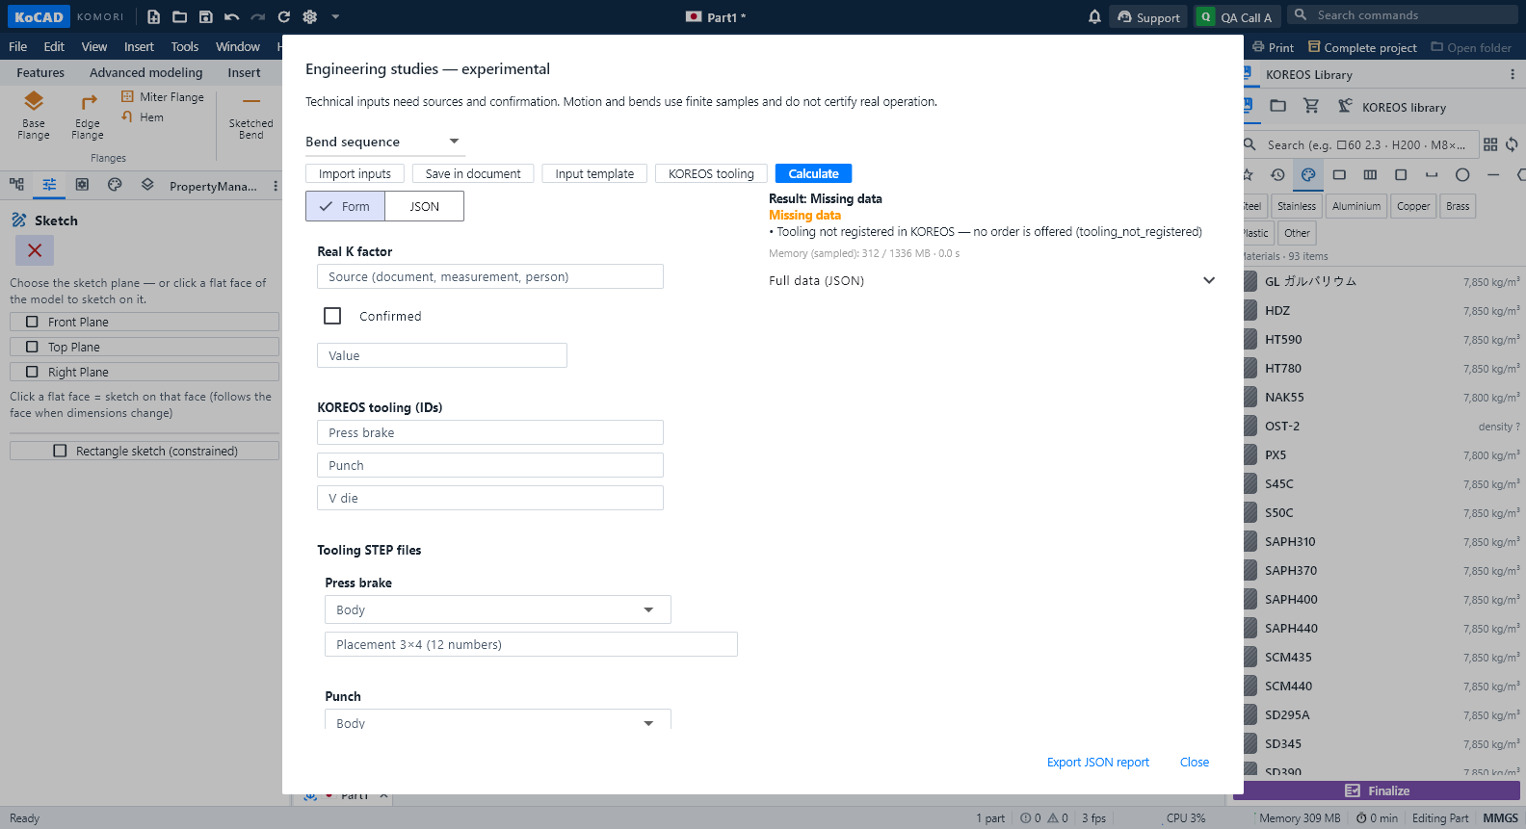Click the Calculate button
Image resolution: width=1526 pixels, height=829 pixels.
pos(813,173)
